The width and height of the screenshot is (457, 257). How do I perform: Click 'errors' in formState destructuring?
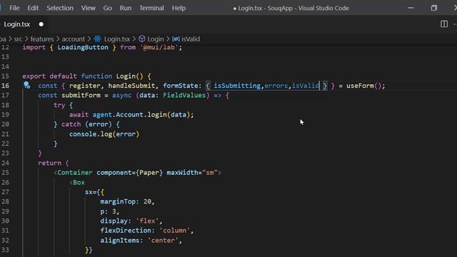[x=276, y=86]
